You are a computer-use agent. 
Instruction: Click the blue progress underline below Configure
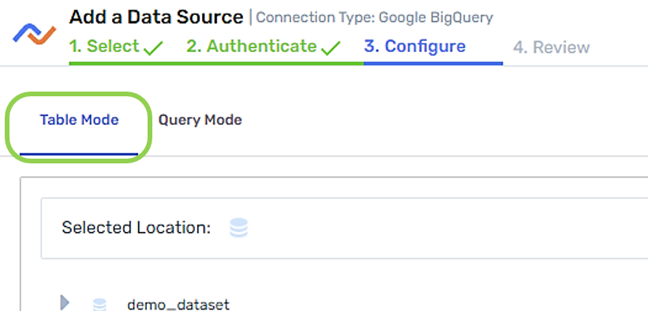(433, 63)
